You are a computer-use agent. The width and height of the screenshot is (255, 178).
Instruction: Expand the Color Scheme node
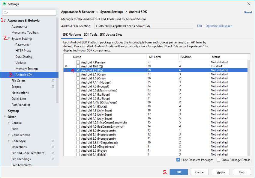coord(9,135)
